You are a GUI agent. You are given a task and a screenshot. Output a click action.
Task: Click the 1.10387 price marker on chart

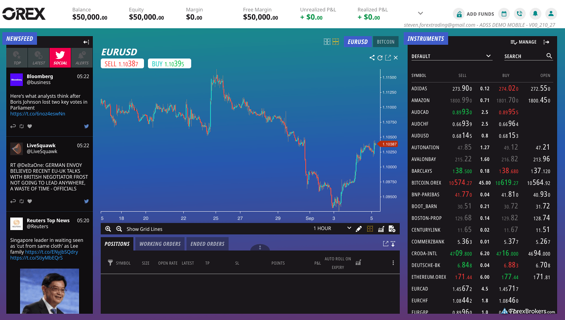pos(388,144)
